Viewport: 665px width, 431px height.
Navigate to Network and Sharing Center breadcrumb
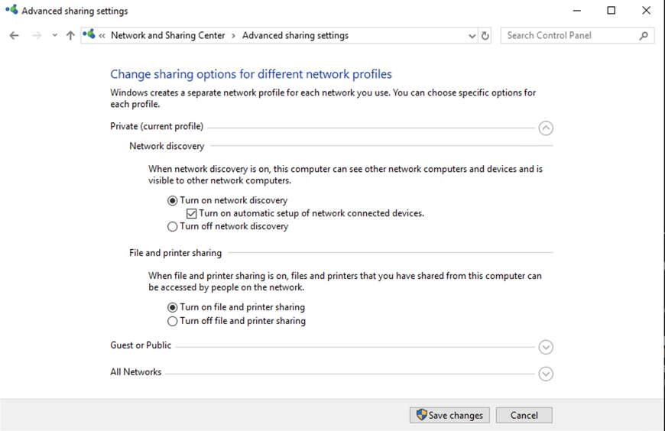(x=168, y=36)
